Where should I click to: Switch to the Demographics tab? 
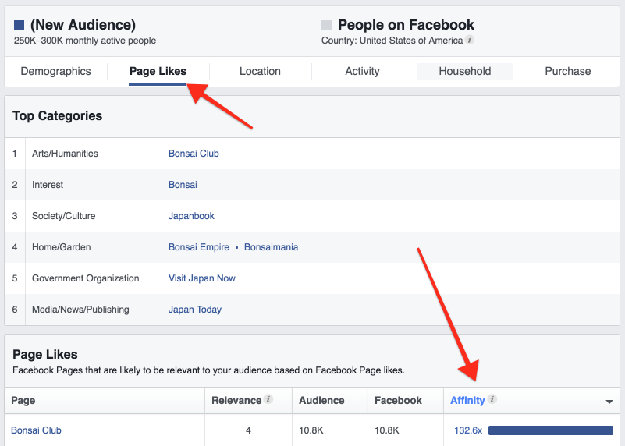[x=56, y=71]
